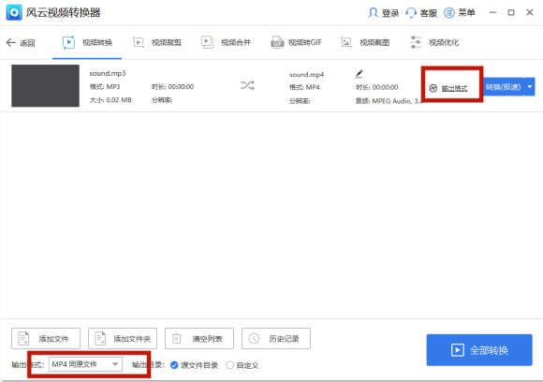Open the 输出格式 link in file row

pos(454,88)
